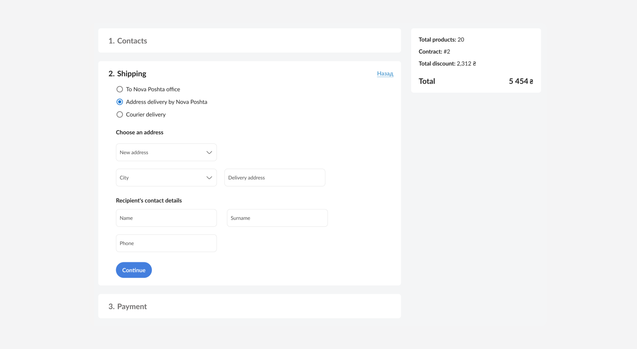Focus the Phone input field

166,243
